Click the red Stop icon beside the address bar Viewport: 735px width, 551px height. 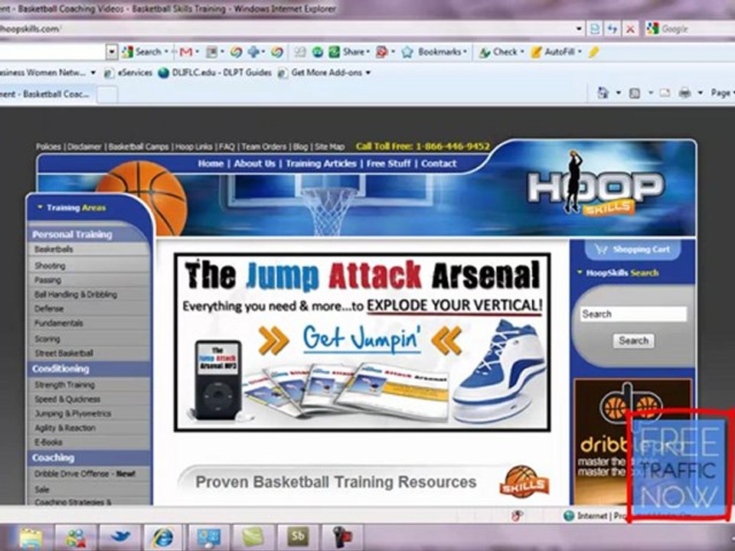pyautogui.click(x=630, y=29)
